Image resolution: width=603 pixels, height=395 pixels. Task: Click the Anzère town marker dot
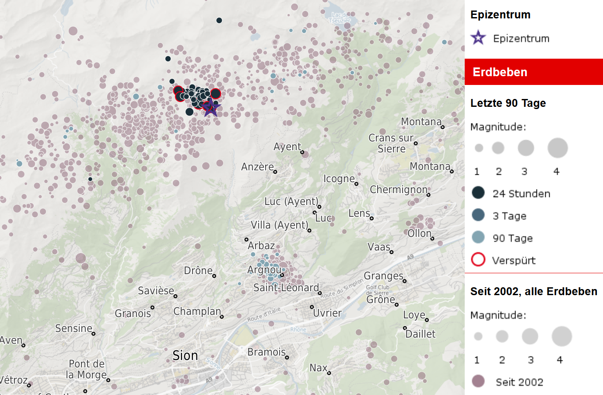[x=275, y=172]
